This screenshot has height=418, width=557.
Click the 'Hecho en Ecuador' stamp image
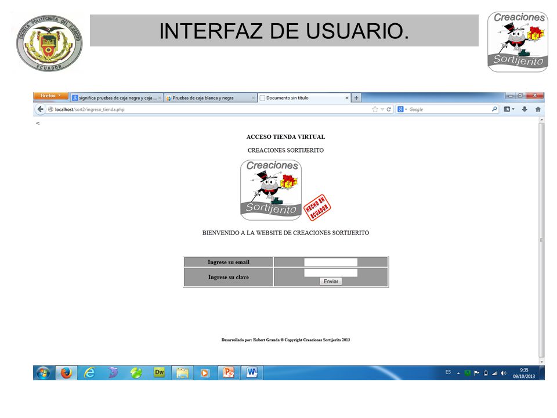pos(317,208)
